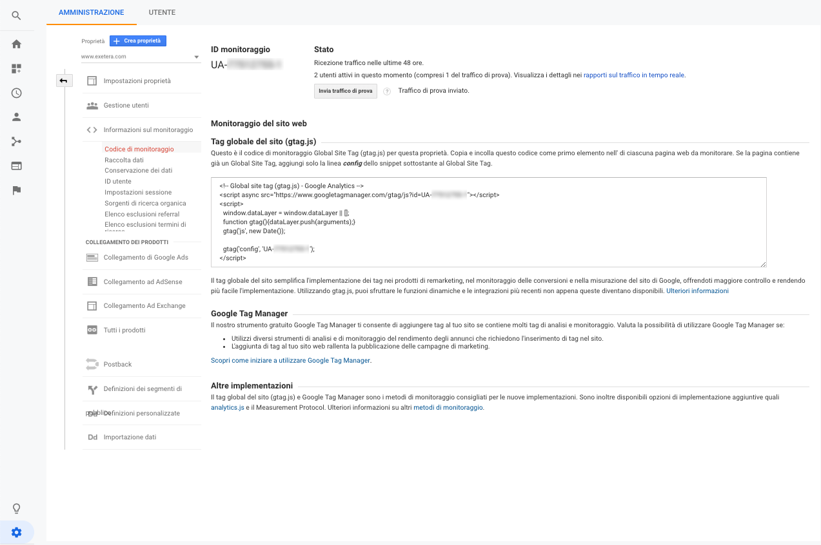This screenshot has width=821, height=545.
Task: Select Codice di monitoraggio submenu item
Action: (x=139, y=149)
